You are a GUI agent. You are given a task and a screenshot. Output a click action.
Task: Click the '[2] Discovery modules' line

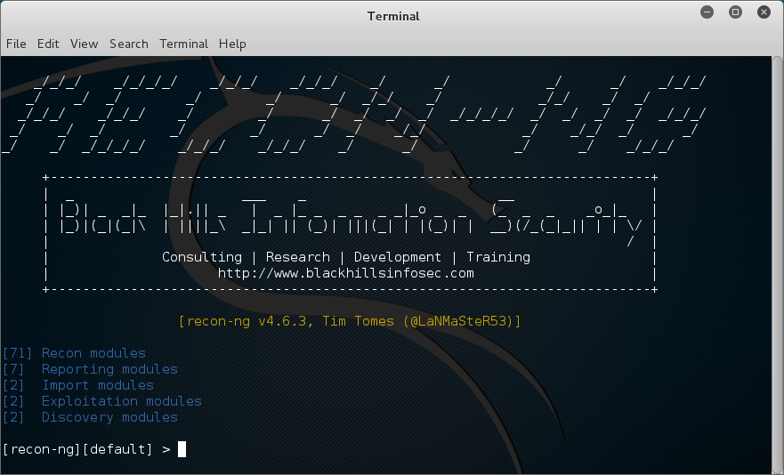point(90,417)
